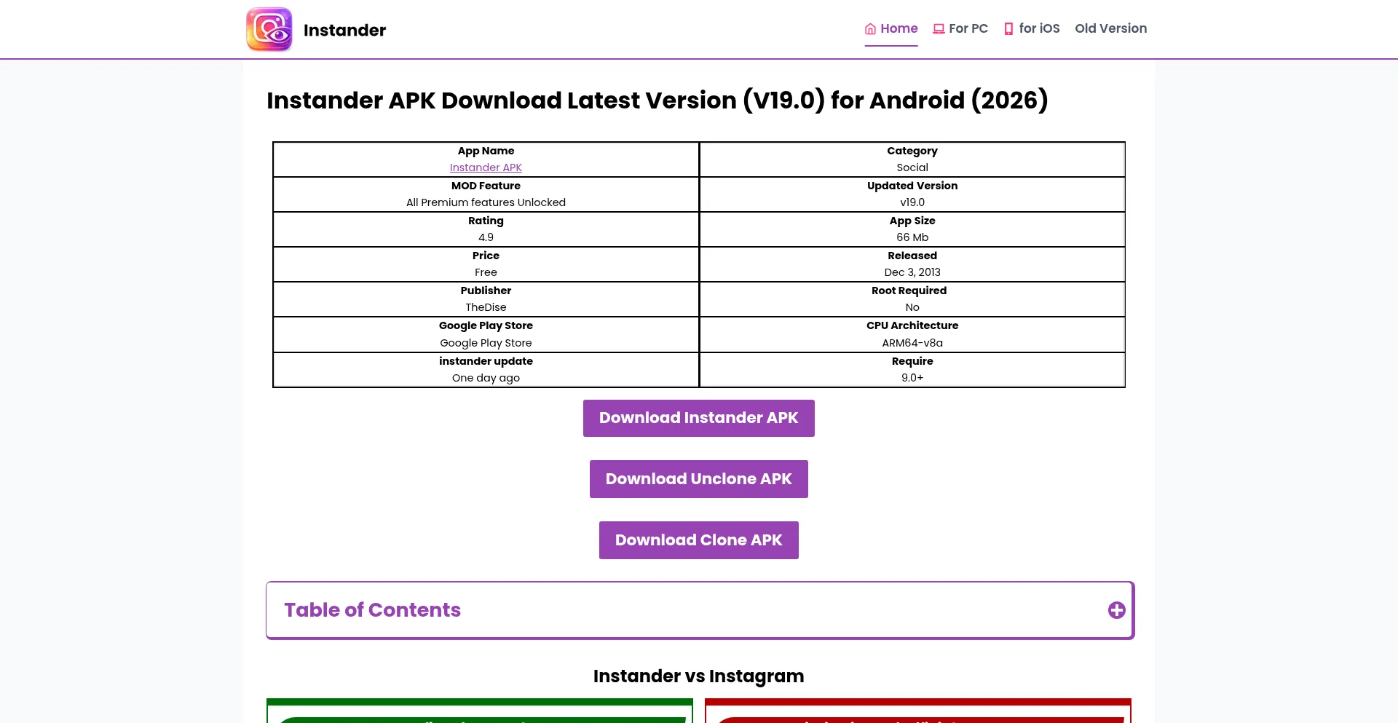Open the Home menu item
Image resolution: width=1398 pixels, height=723 pixels.
point(891,28)
